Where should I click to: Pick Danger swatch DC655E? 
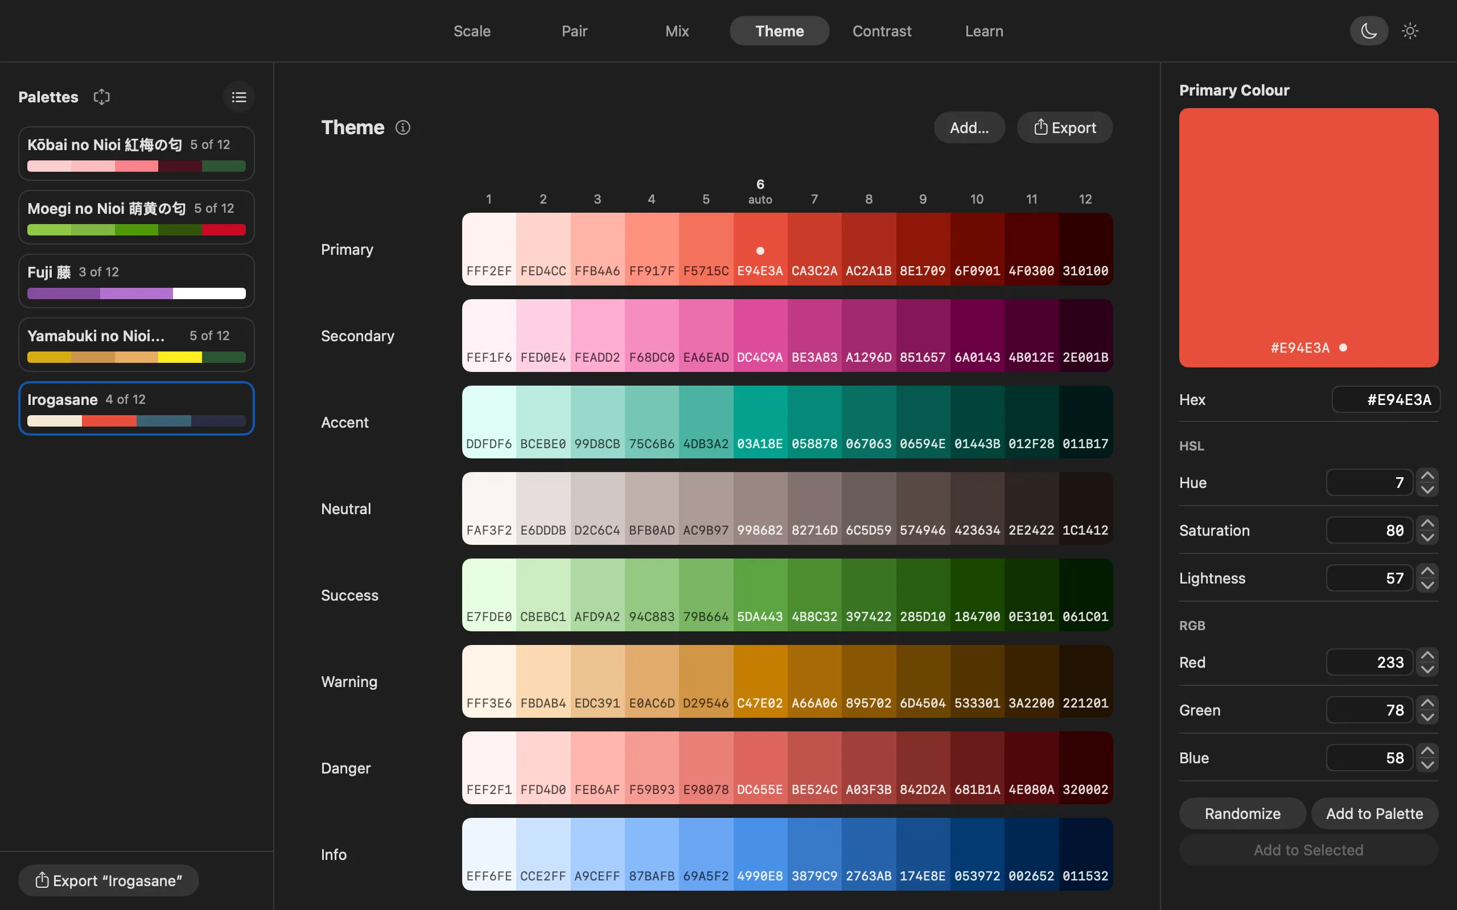pyautogui.click(x=760, y=768)
